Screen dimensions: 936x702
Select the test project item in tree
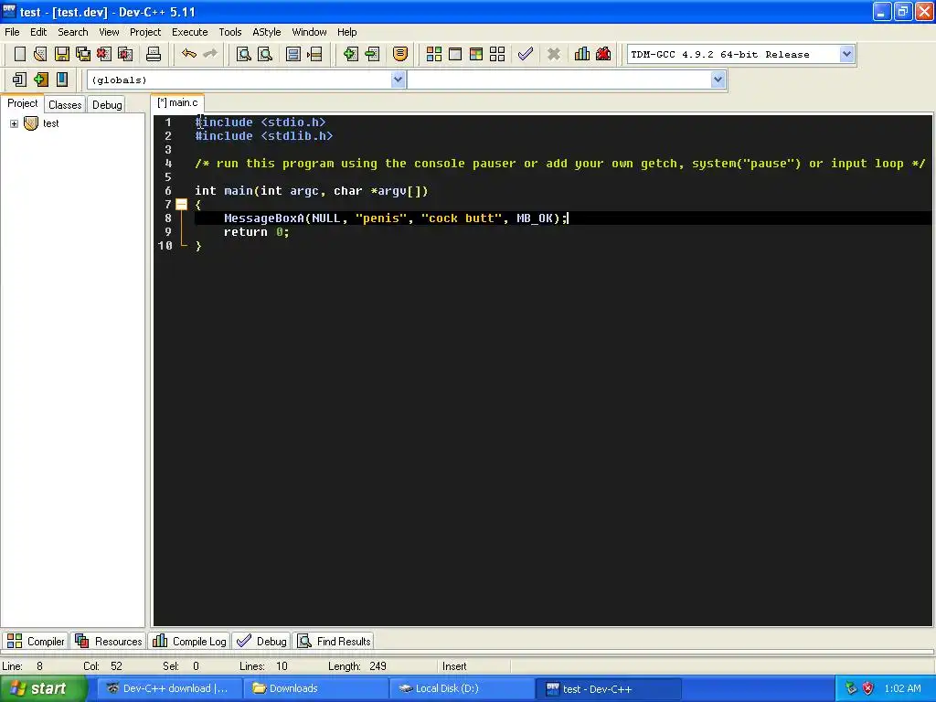click(x=51, y=123)
